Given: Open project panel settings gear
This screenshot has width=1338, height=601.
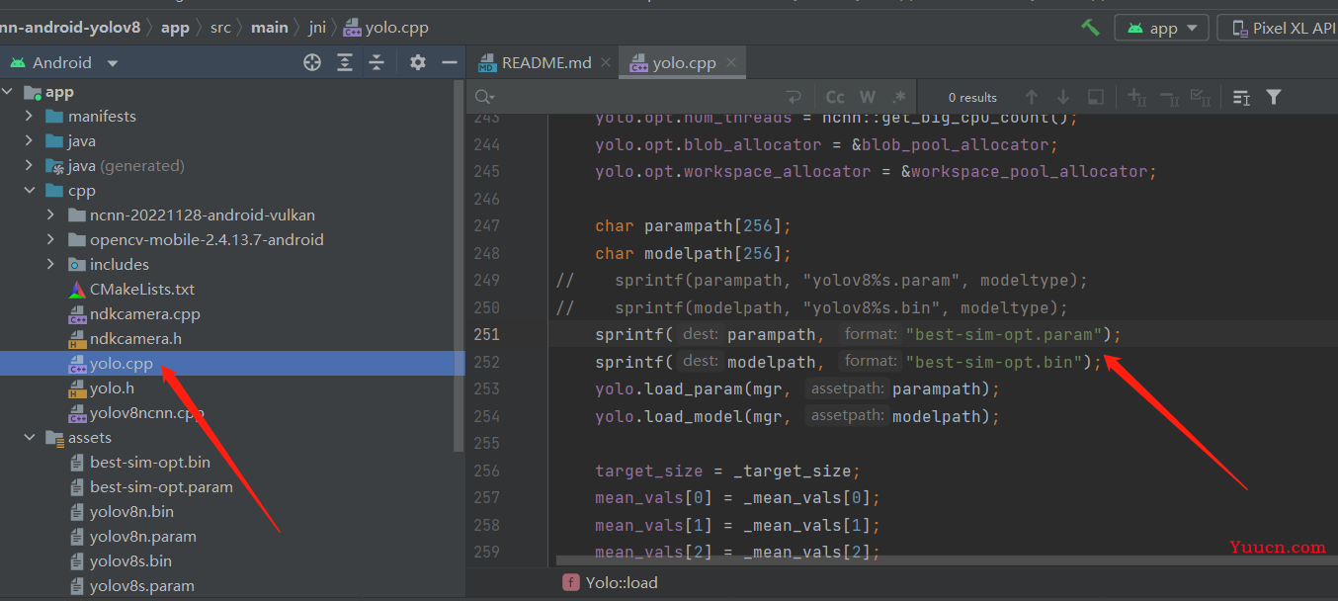Looking at the screenshot, I should 418,62.
